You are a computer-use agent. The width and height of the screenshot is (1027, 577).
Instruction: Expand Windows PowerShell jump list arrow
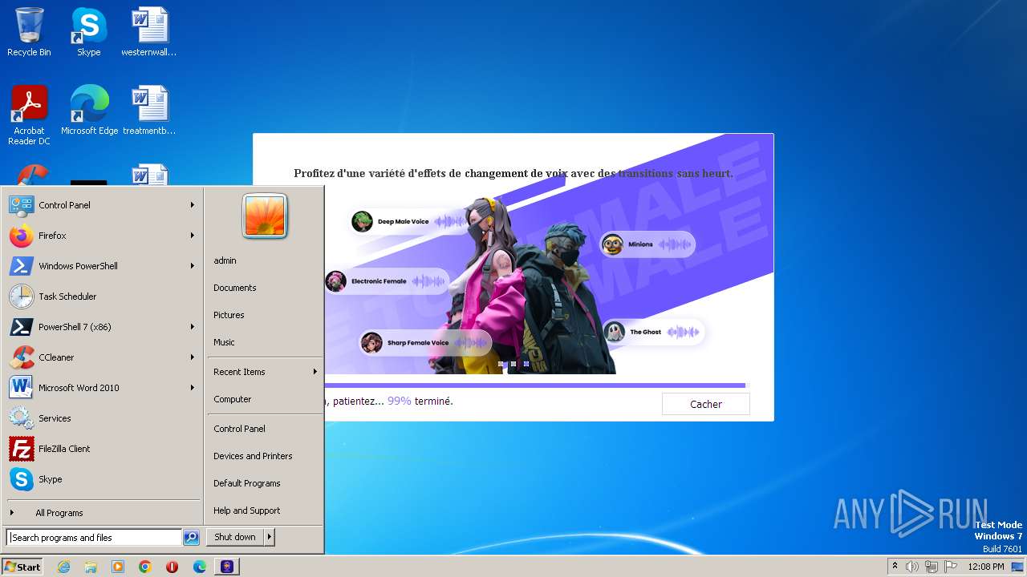[193, 266]
